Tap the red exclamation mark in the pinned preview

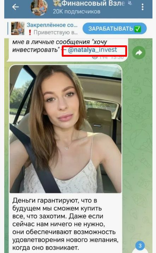(x=30, y=33)
